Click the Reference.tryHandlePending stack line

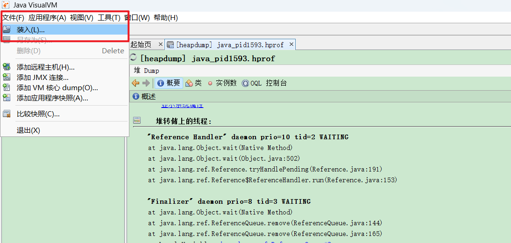pyautogui.click(x=265, y=169)
